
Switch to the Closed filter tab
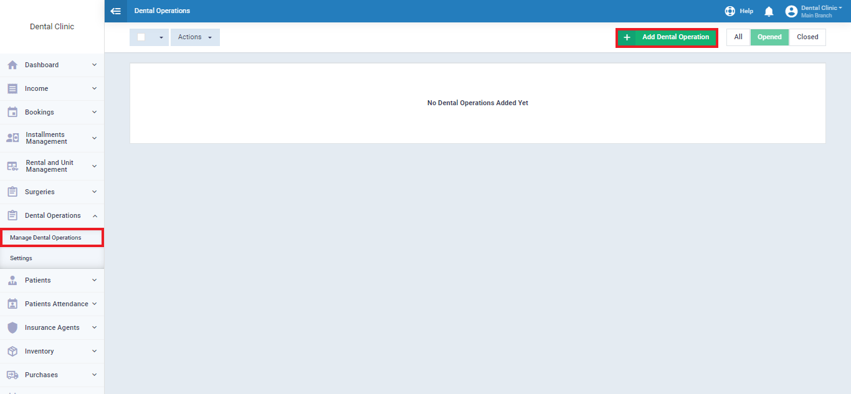tap(807, 37)
